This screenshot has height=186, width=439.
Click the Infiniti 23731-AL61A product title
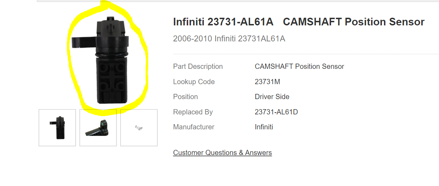[299, 22]
